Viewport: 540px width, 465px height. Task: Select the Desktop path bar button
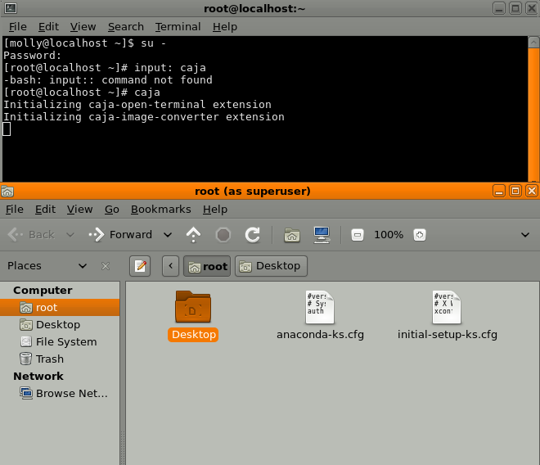[271, 266]
